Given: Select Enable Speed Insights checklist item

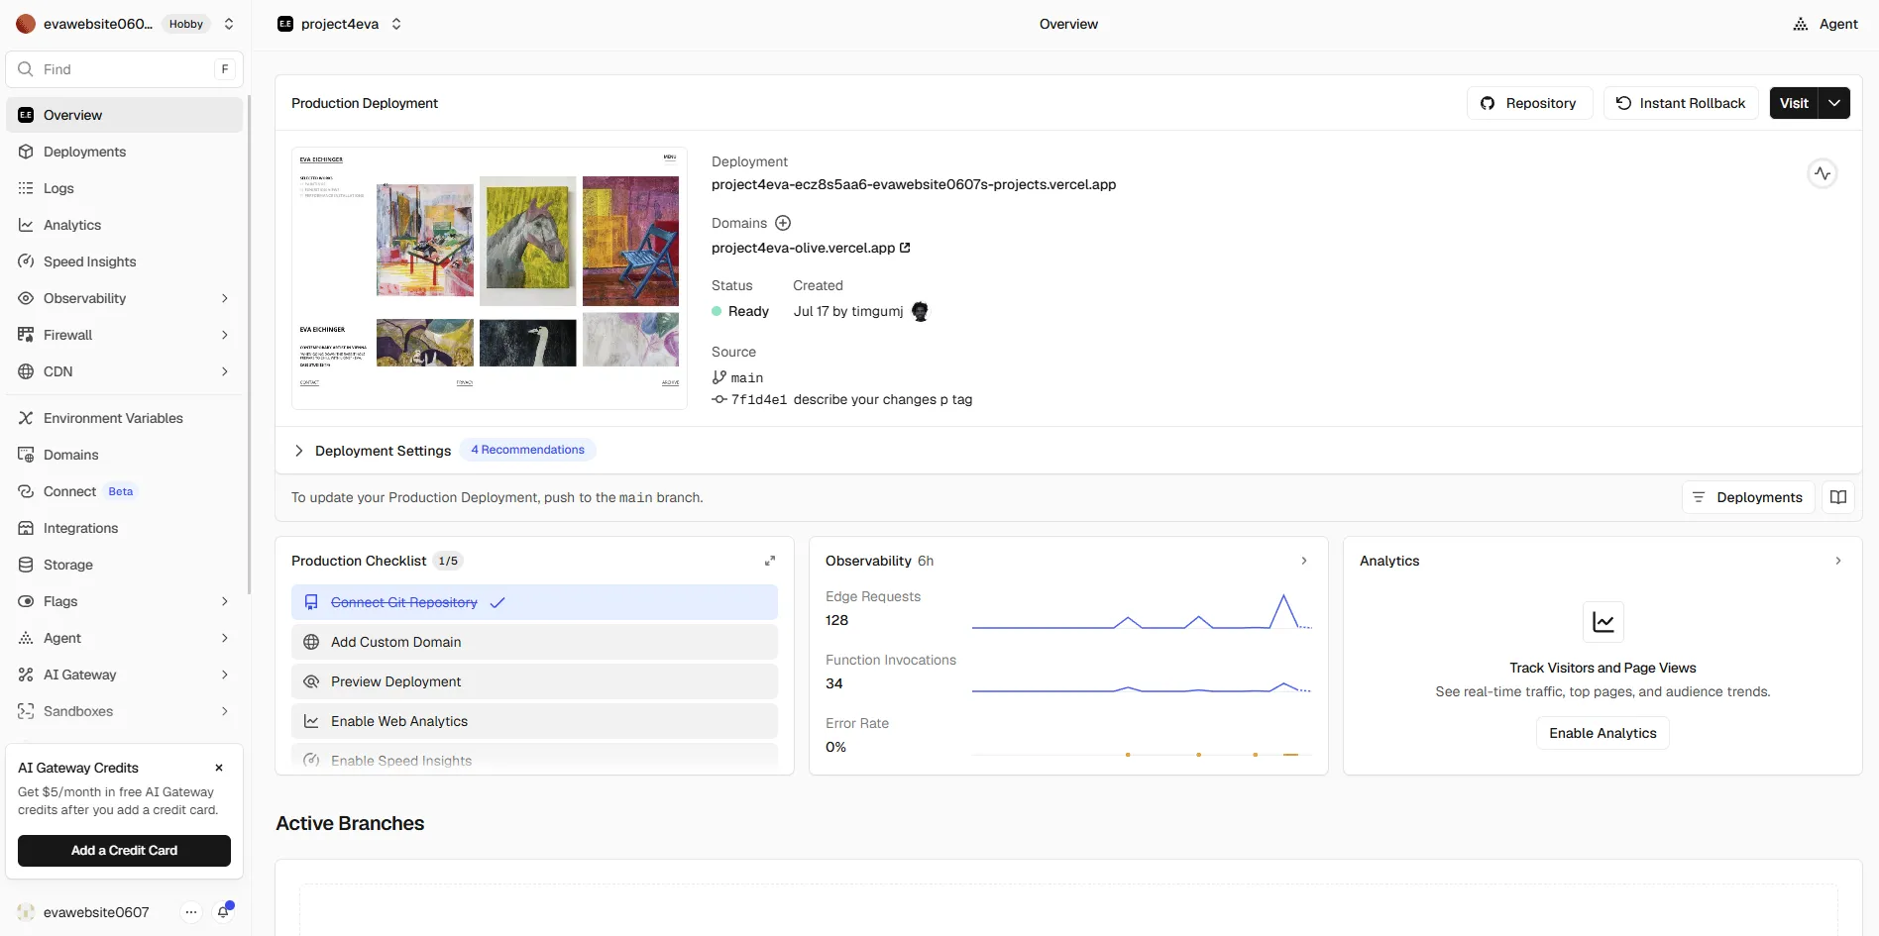Looking at the screenshot, I should point(534,759).
